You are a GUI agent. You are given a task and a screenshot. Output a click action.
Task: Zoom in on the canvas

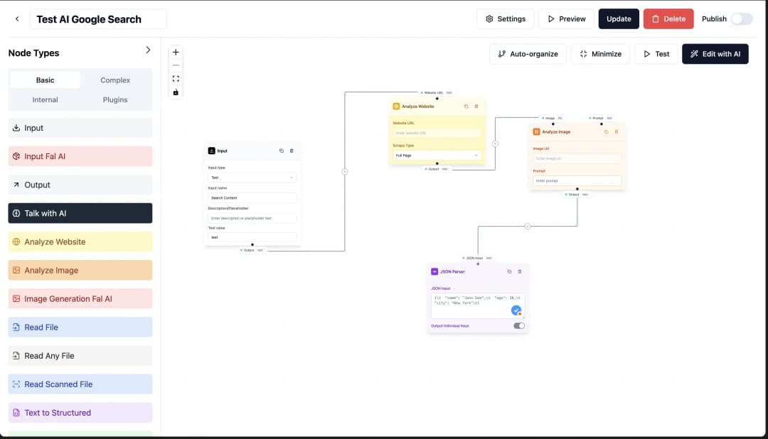click(x=176, y=52)
